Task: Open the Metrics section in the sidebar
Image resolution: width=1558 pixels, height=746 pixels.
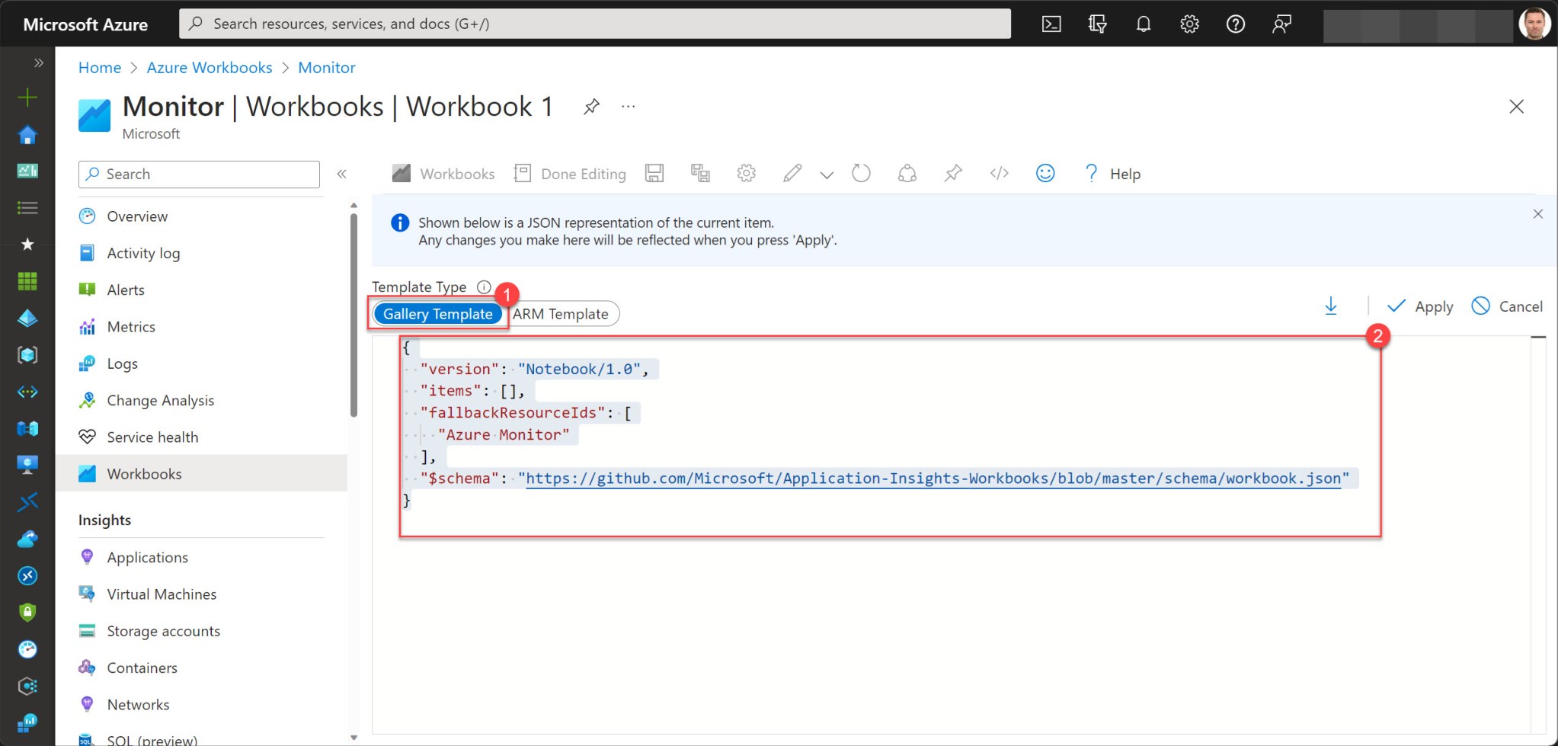Action: pos(130,326)
